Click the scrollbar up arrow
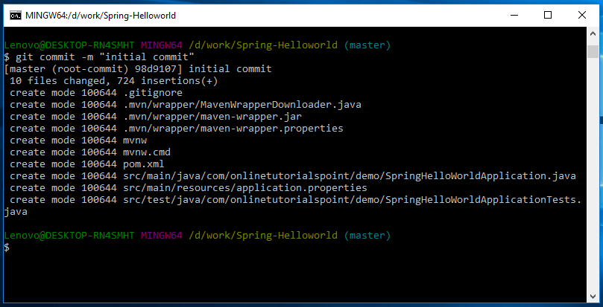Image resolution: width=603 pixels, height=307 pixels. tap(593, 36)
